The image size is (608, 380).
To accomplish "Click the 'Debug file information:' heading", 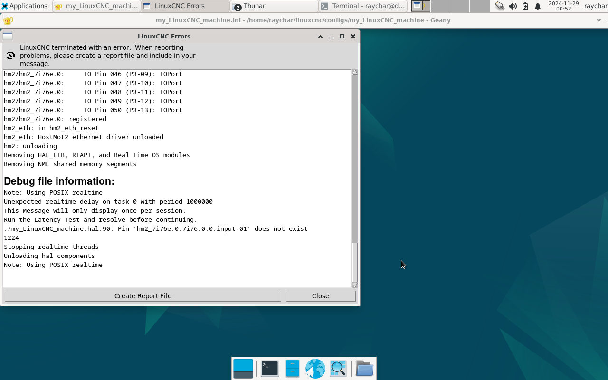I will click(x=59, y=181).
